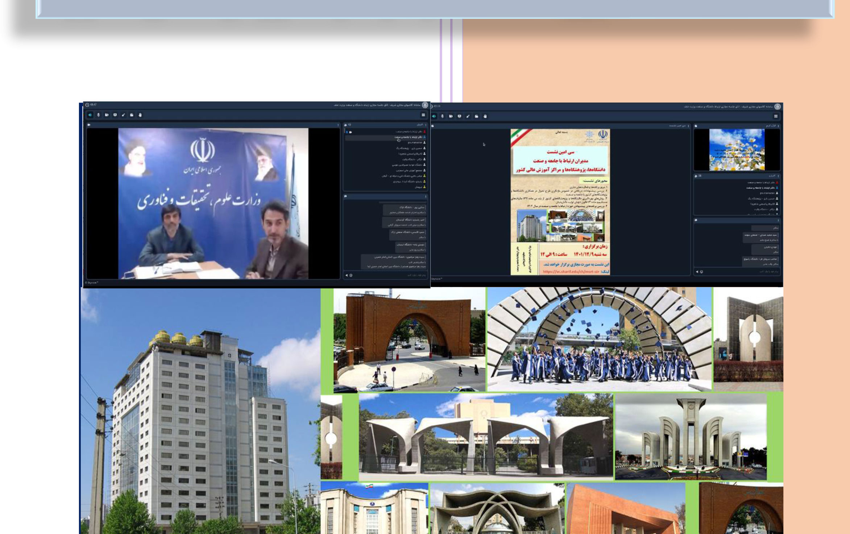This screenshot has width=850, height=534.
Task: Click the Sharif logo in the poster window header
Action: point(778,107)
